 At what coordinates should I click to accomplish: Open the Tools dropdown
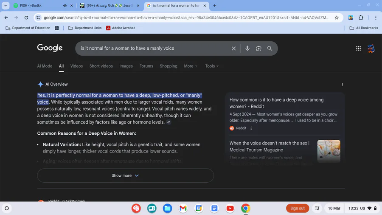tap(212, 66)
